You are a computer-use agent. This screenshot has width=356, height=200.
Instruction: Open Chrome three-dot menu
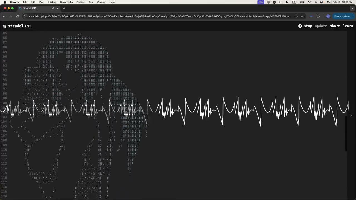coord(352,16)
